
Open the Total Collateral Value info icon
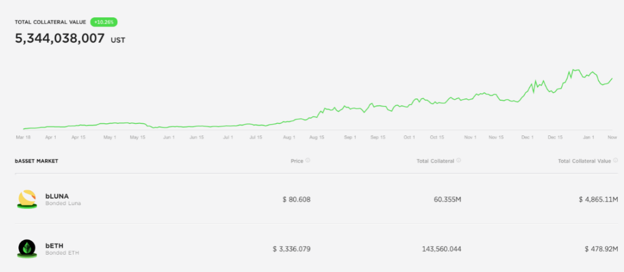pos(616,160)
